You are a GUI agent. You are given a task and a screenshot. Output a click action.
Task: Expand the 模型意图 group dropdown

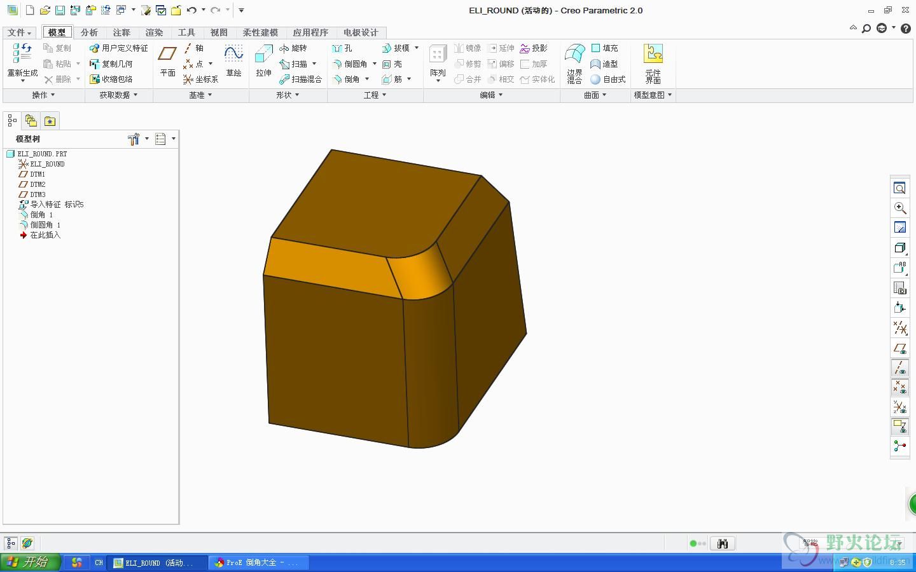point(653,95)
